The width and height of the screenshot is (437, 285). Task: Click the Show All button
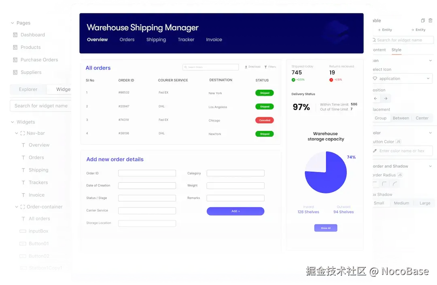[326, 228]
